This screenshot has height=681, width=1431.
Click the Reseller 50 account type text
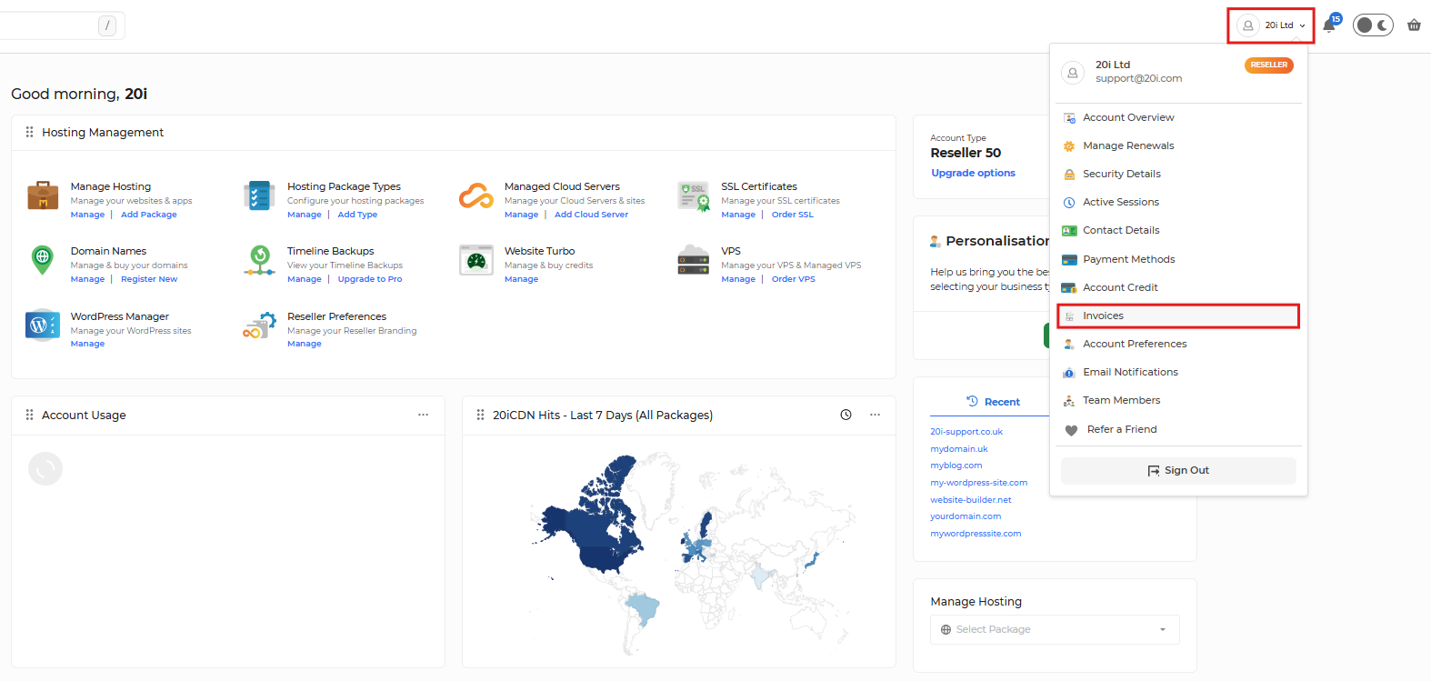tap(966, 153)
